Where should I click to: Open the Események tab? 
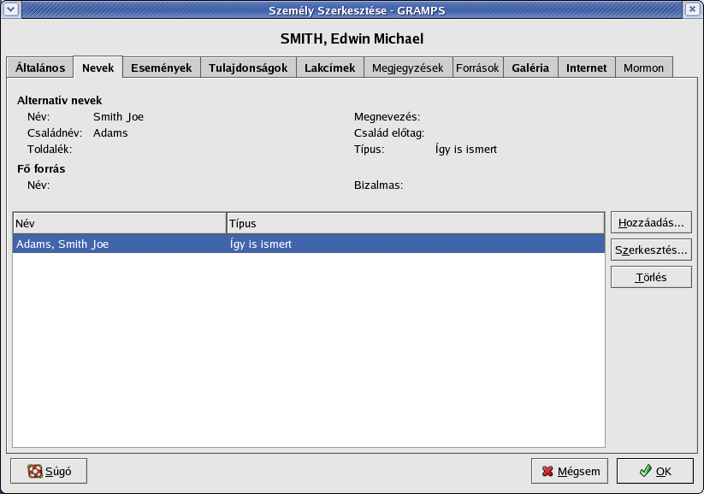[x=161, y=68]
